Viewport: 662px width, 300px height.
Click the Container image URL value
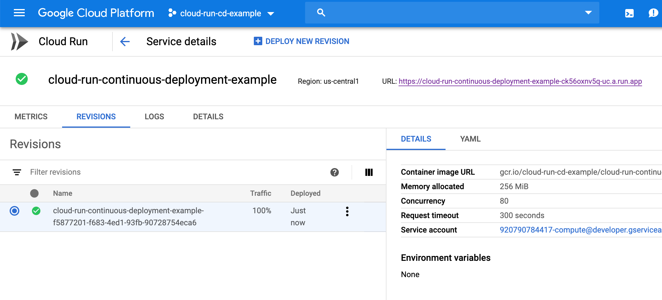coord(581,172)
